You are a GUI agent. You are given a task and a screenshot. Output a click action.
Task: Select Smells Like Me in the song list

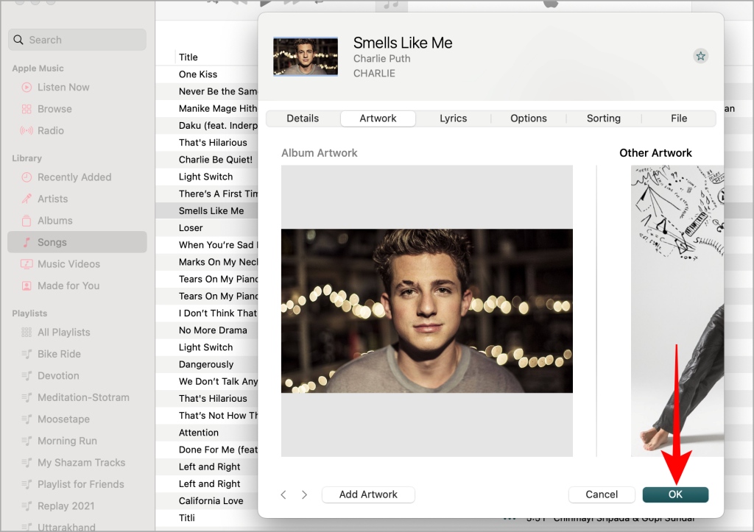(x=211, y=211)
